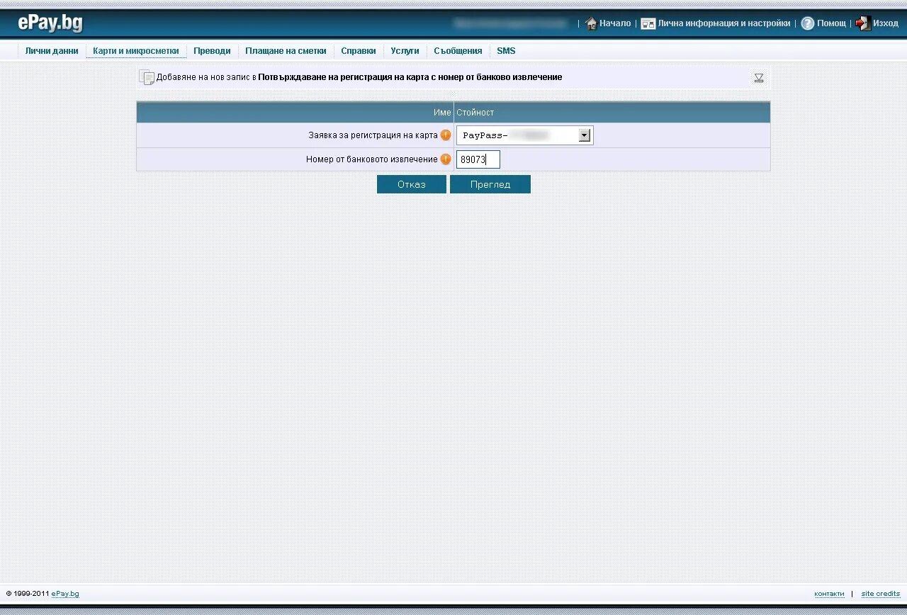This screenshot has width=907, height=615.
Task: Click the bank statement number field
Action: point(478,159)
